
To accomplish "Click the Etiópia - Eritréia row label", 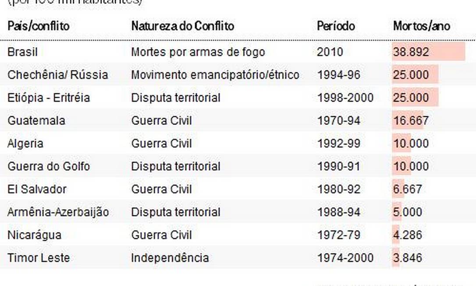I will tap(49, 98).
